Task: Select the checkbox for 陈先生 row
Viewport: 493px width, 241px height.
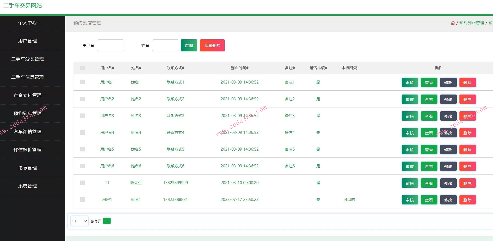Action: (x=83, y=183)
